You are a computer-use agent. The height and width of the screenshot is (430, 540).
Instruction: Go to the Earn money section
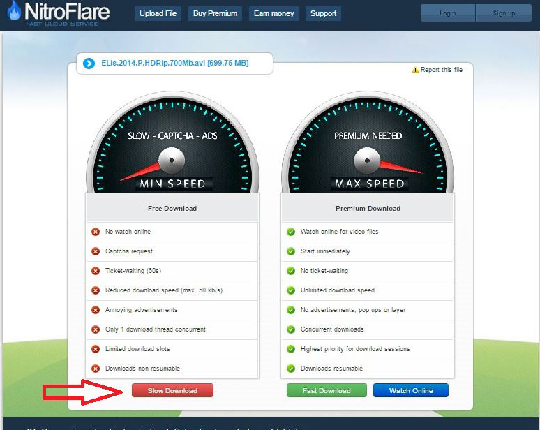pos(273,13)
